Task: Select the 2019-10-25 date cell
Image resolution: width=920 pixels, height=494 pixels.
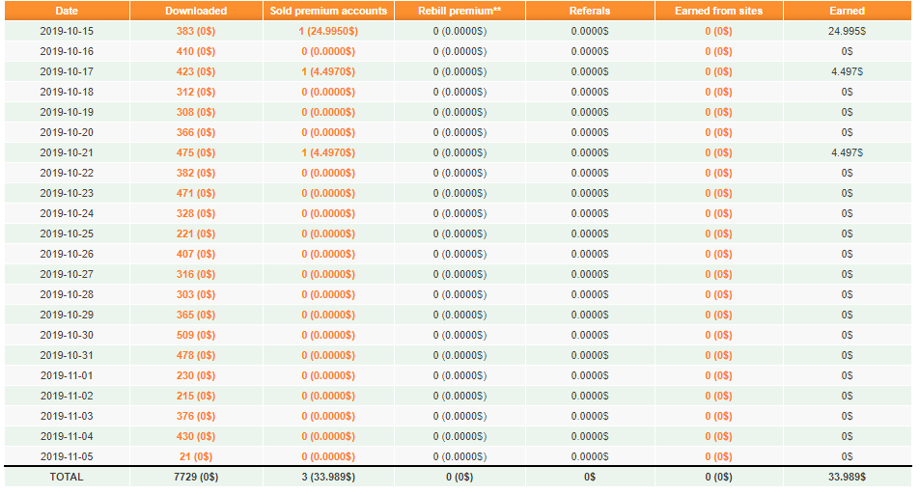Action: click(67, 233)
